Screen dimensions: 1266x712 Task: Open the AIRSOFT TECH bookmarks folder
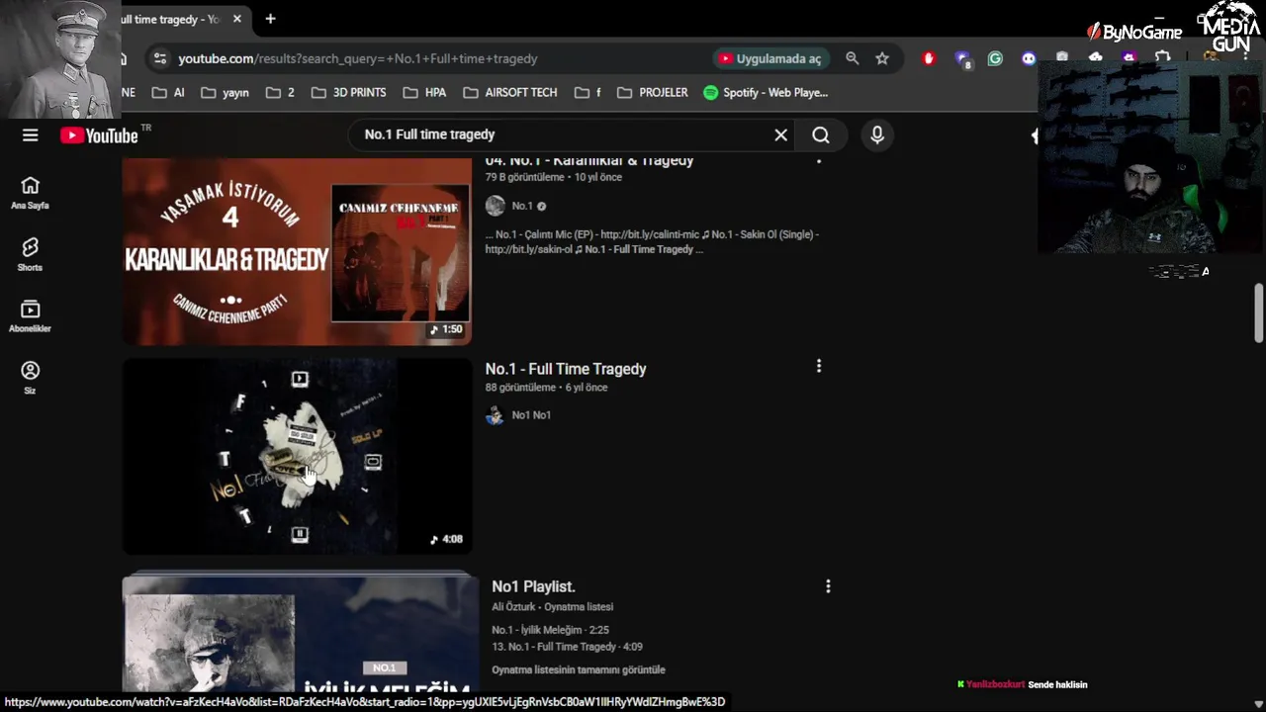tap(509, 92)
